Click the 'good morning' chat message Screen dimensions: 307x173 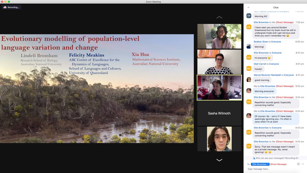(262, 80)
